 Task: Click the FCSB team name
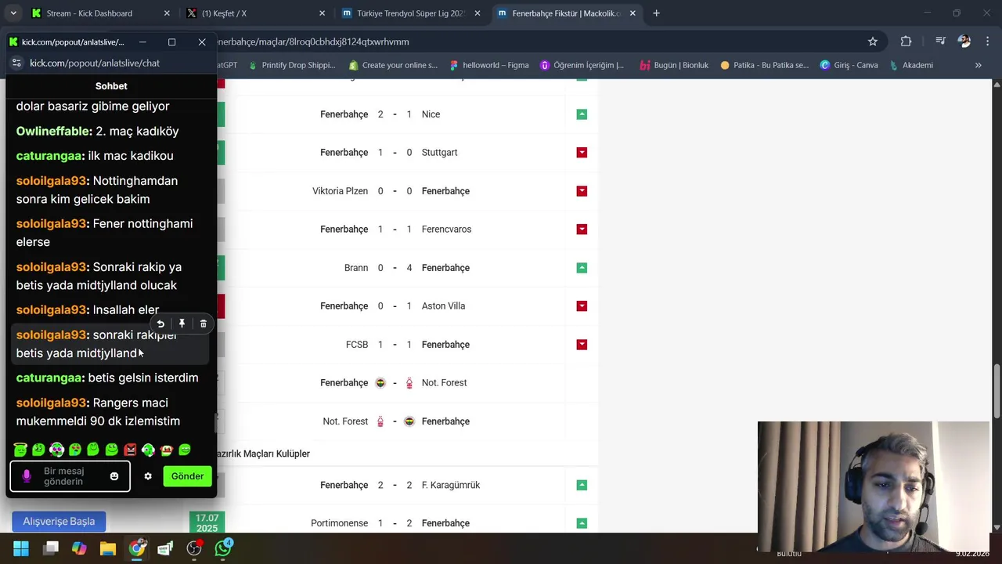(357, 345)
